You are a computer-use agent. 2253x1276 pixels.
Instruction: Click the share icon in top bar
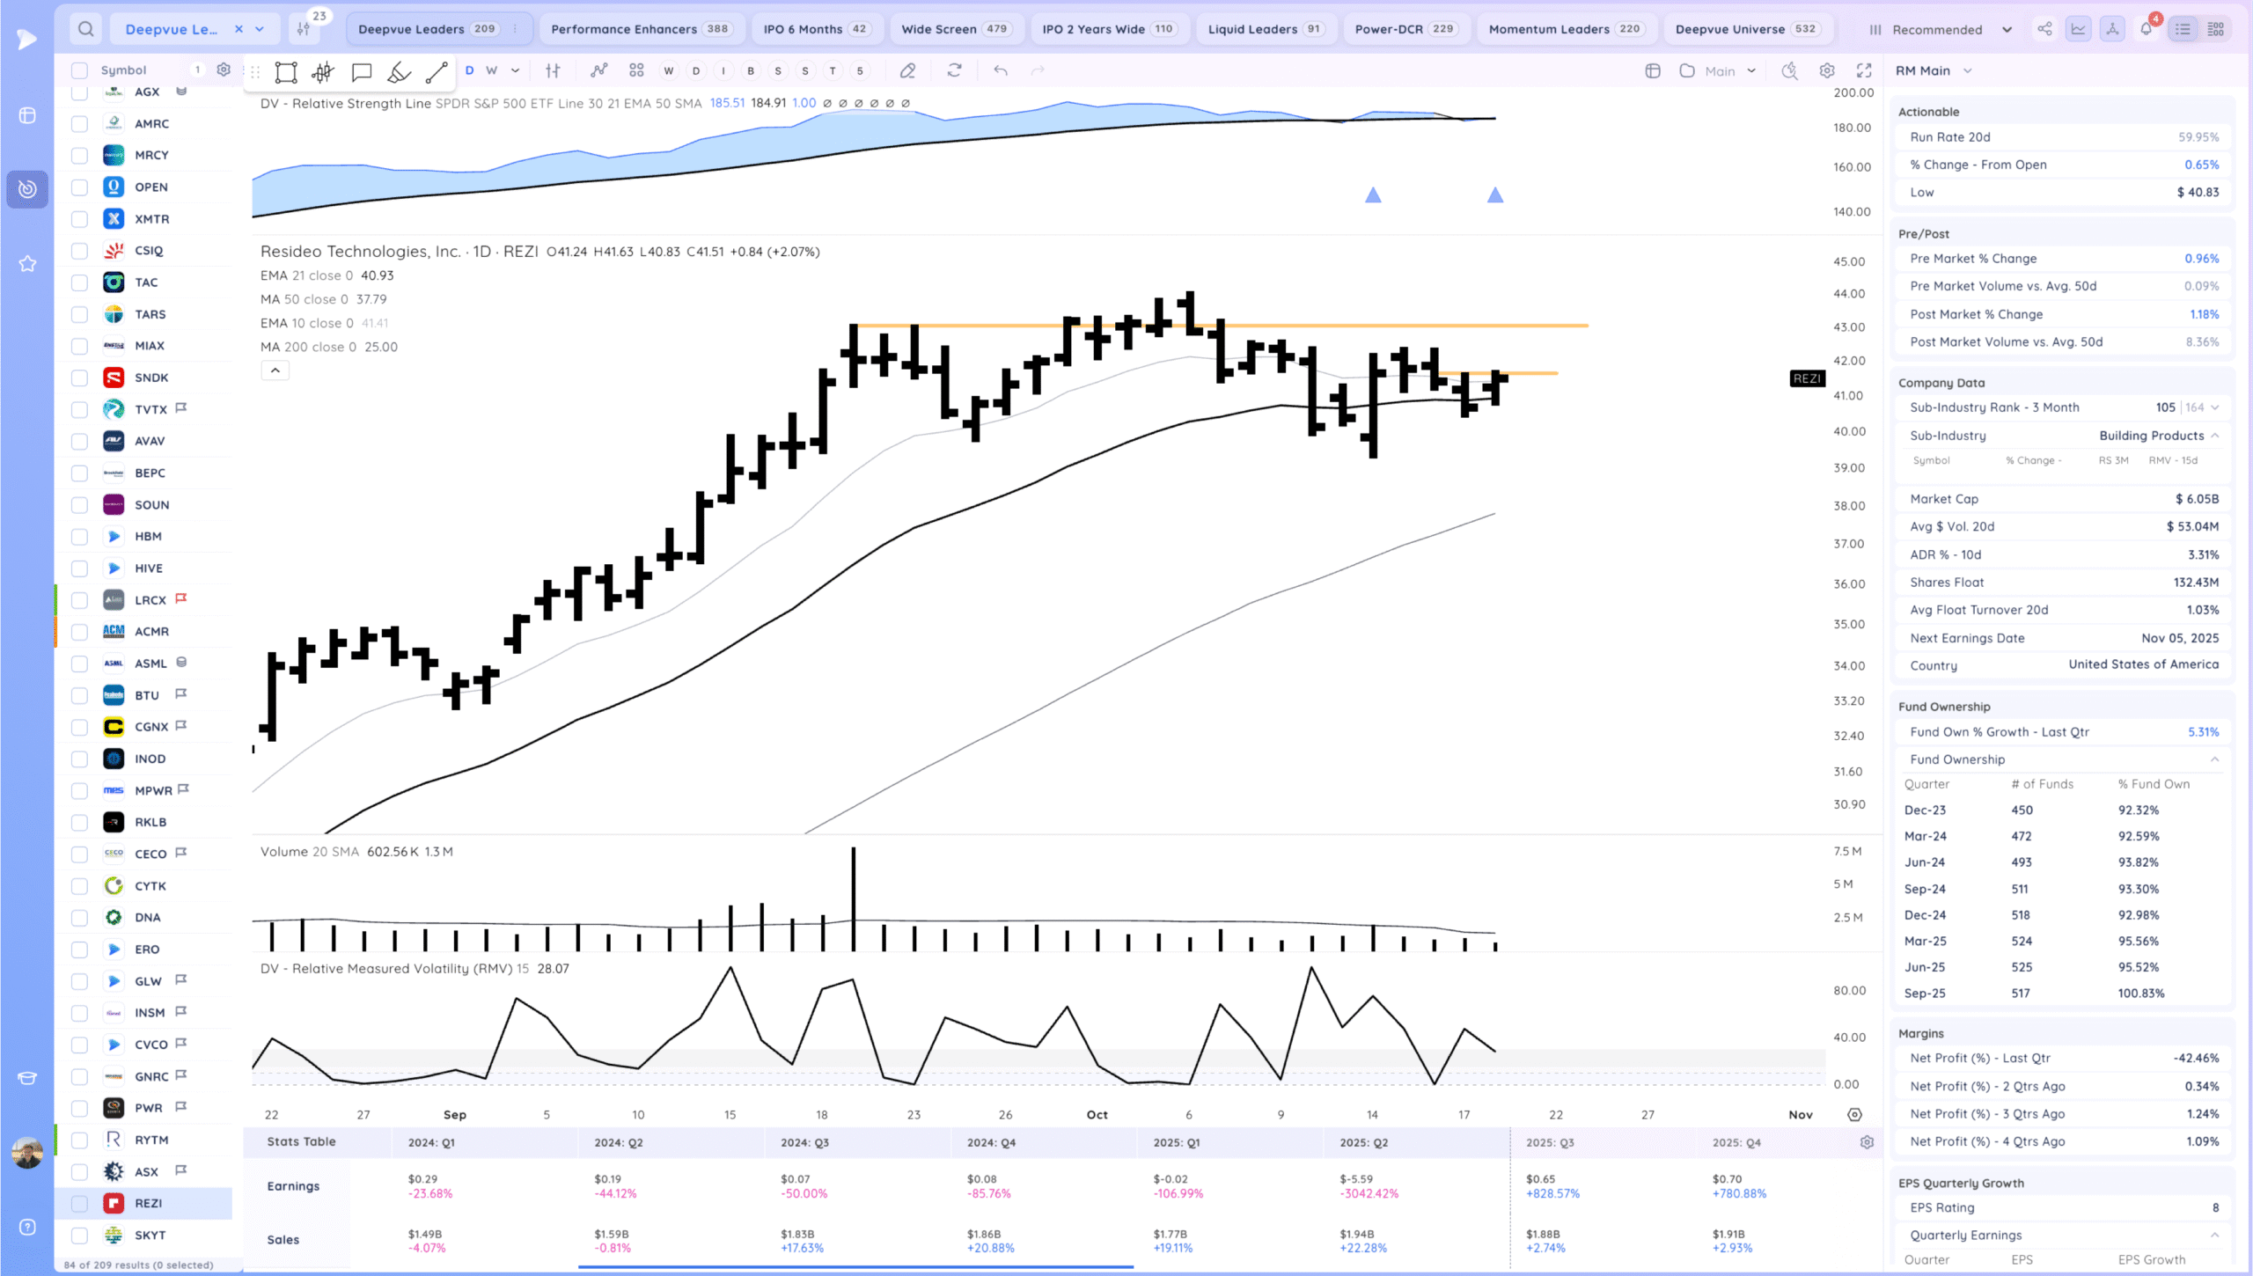click(x=2044, y=29)
